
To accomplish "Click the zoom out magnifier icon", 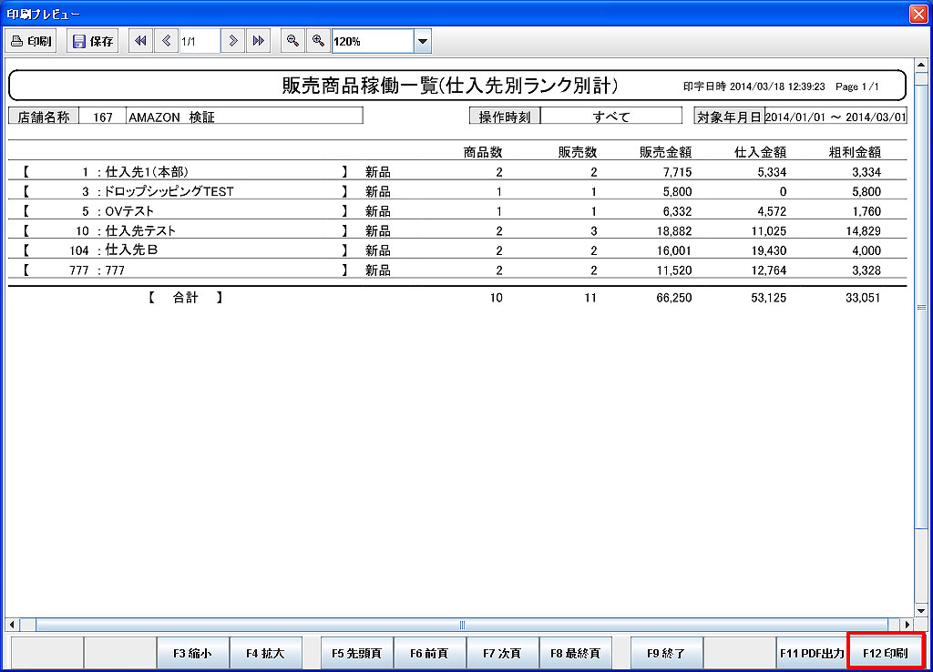I will (x=292, y=41).
